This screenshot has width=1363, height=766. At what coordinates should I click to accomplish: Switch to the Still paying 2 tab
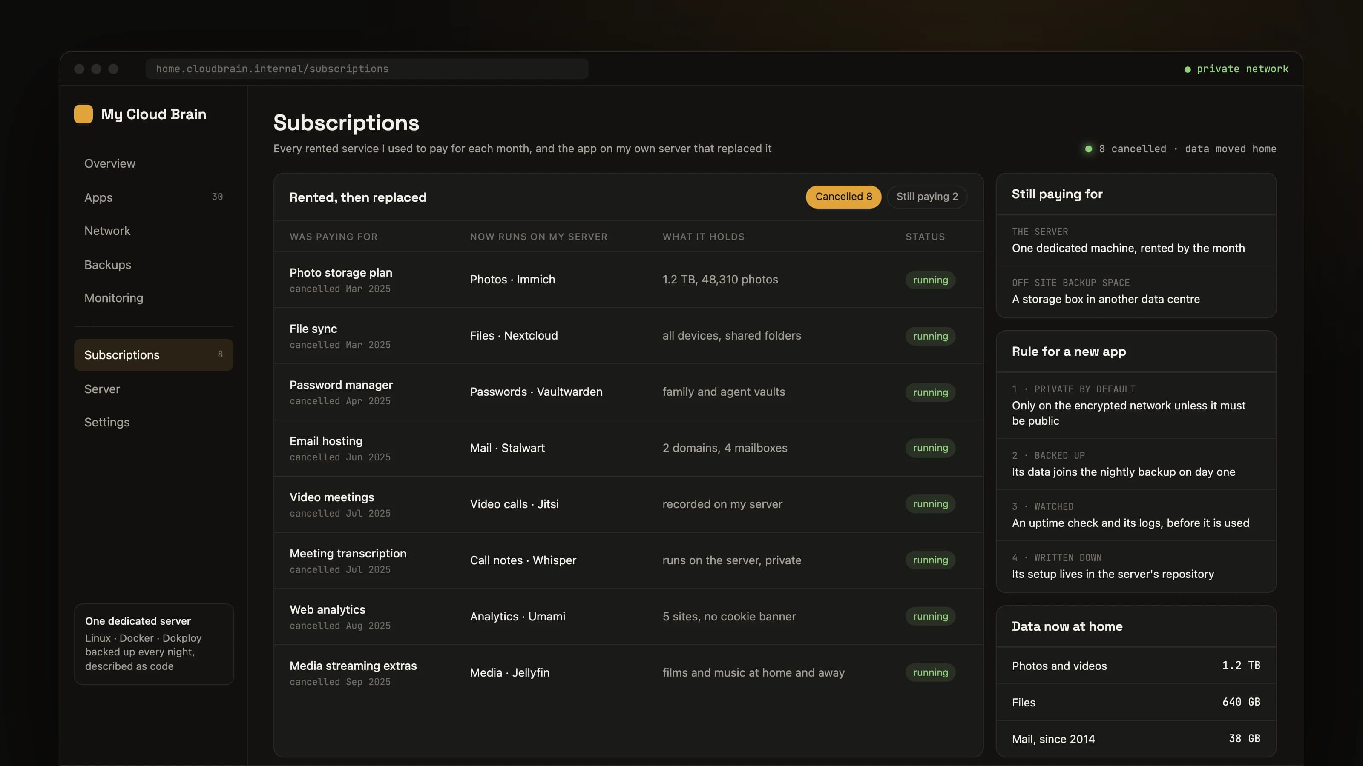(927, 197)
